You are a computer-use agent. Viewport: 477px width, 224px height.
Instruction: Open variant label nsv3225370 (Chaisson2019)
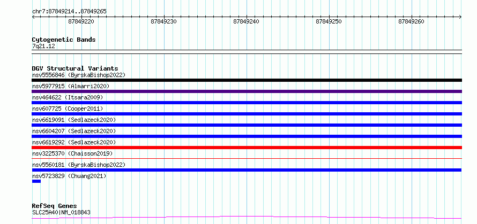72,153
